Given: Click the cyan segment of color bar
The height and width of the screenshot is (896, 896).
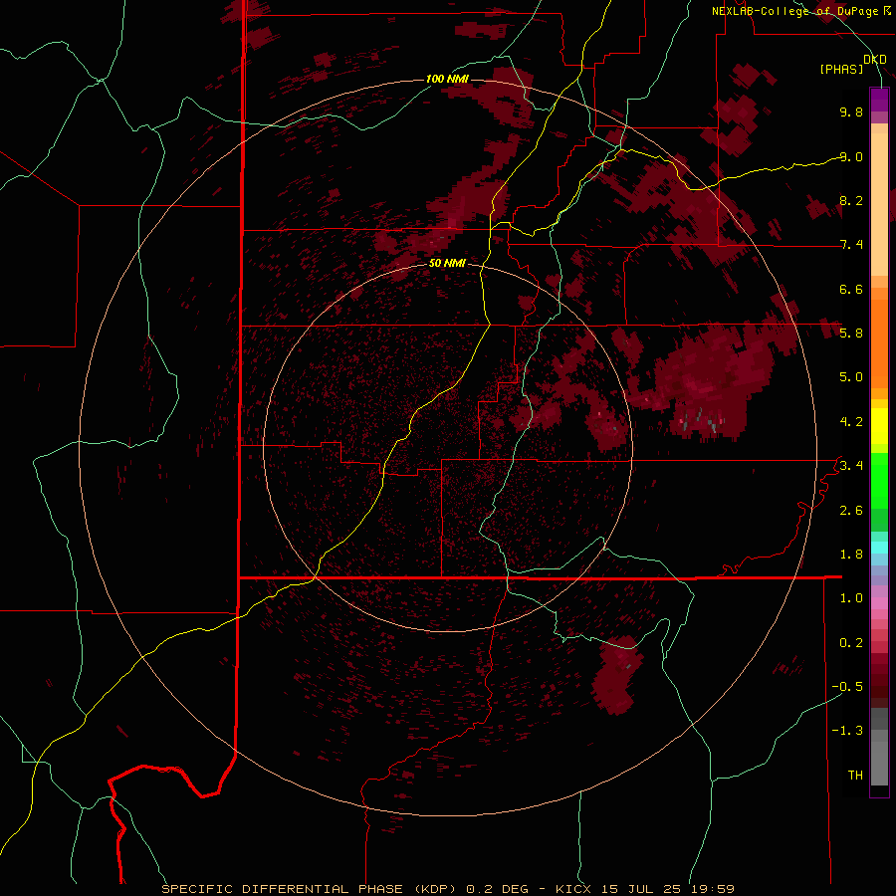Looking at the screenshot, I should 879,548.
